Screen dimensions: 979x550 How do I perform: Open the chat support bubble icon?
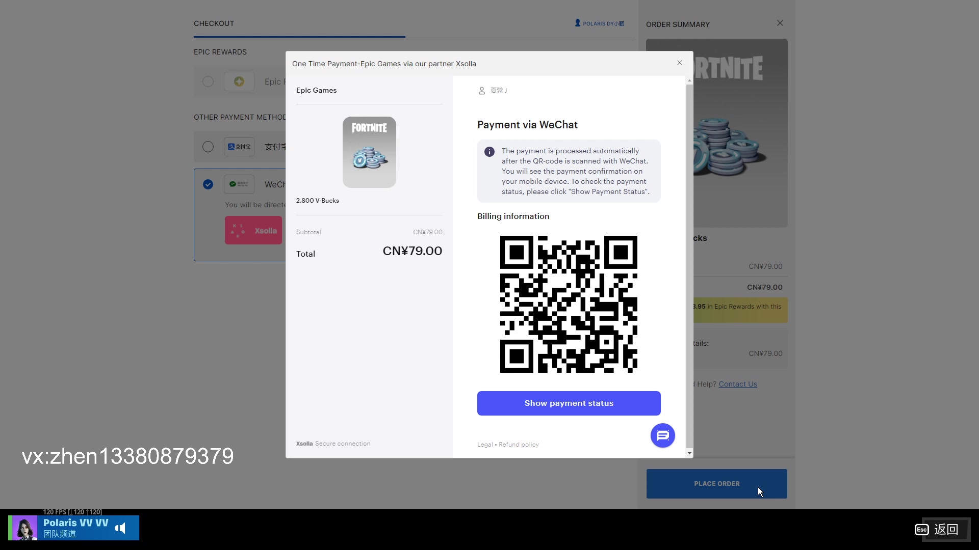pos(662,435)
